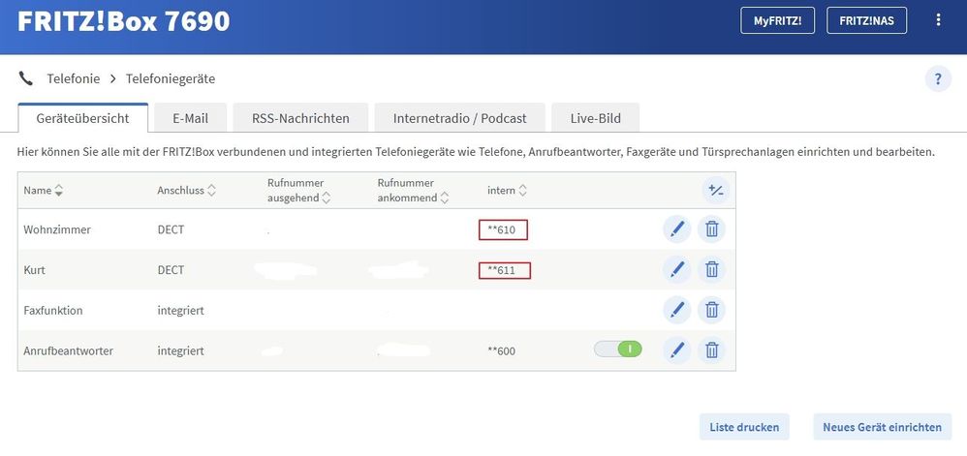Switch to the E-Mail tab
Screen dimensions: 967x456
[x=190, y=118]
